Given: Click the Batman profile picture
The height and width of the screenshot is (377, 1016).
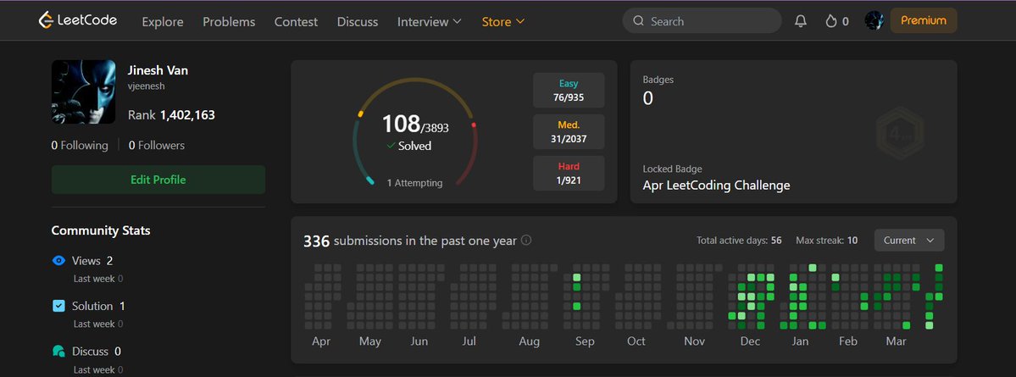Looking at the screenshot, I should click(84, 92).
